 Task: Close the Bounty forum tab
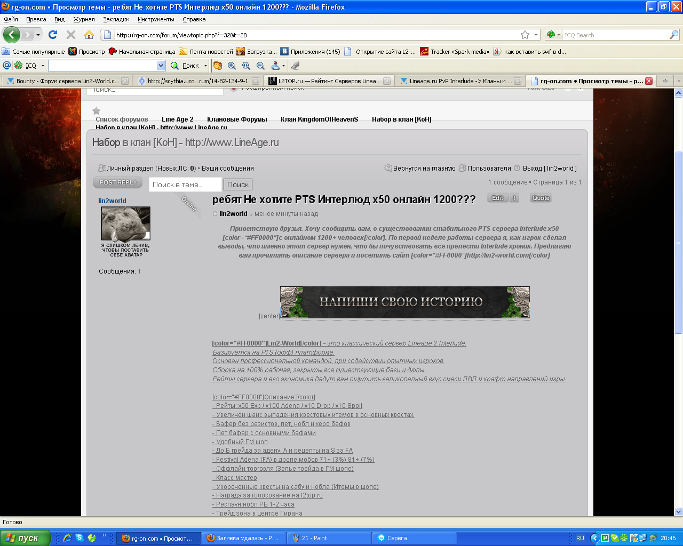(125, 81)
